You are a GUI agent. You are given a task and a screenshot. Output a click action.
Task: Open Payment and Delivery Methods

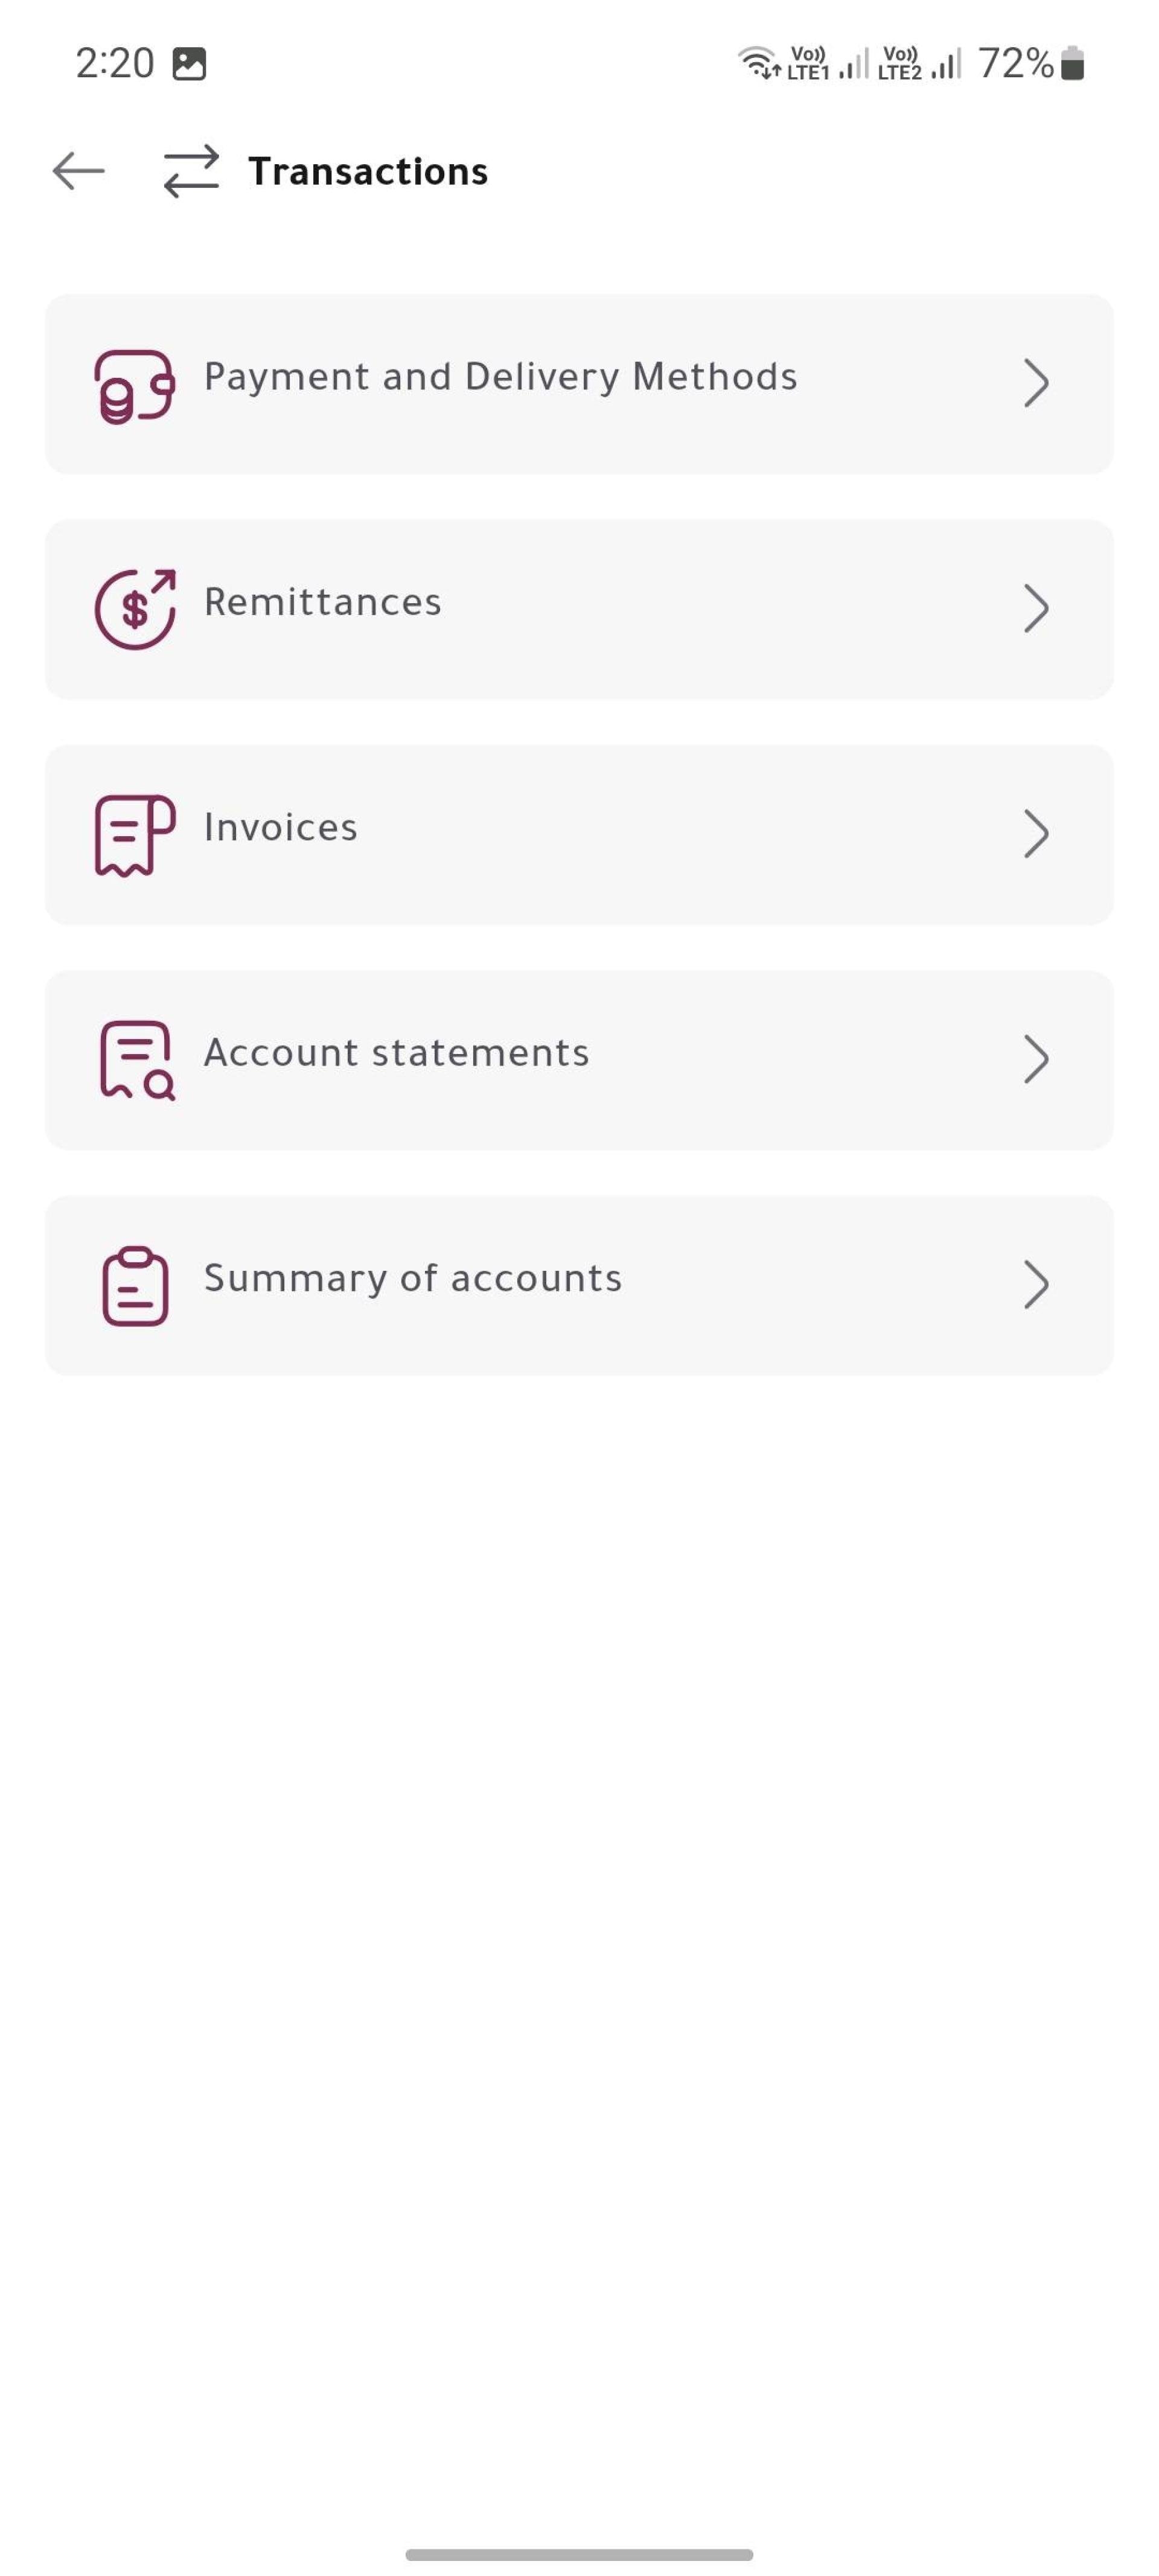coord(579,384)
